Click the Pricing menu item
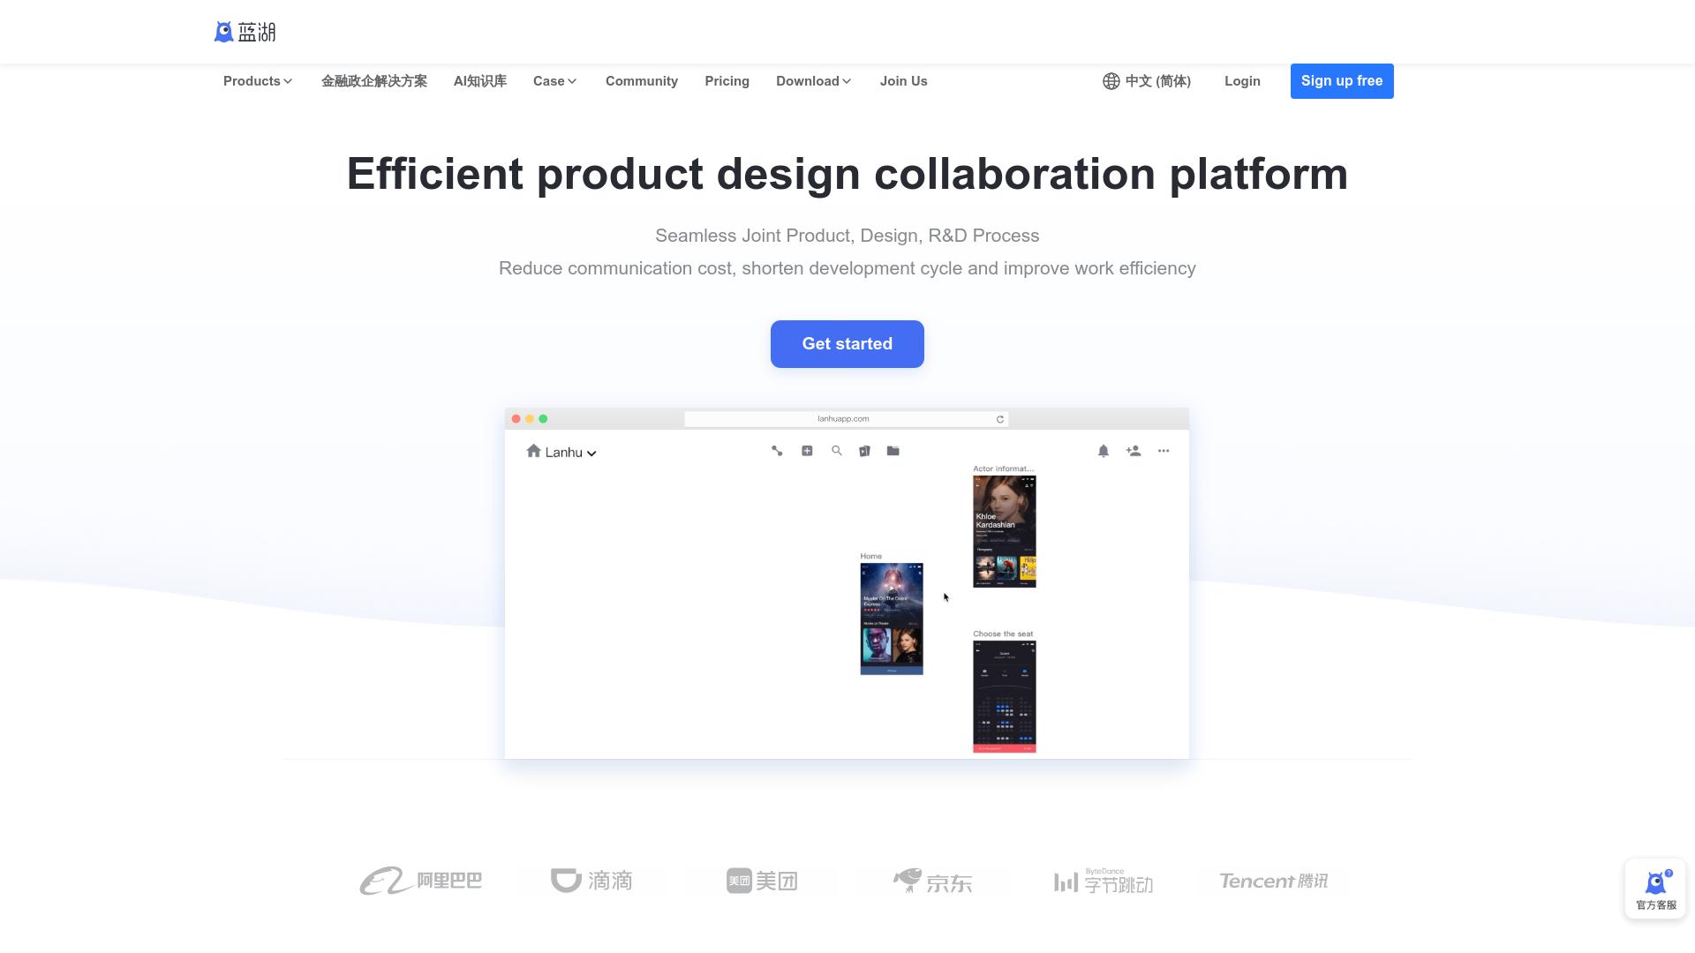 (x=726, y=80)
